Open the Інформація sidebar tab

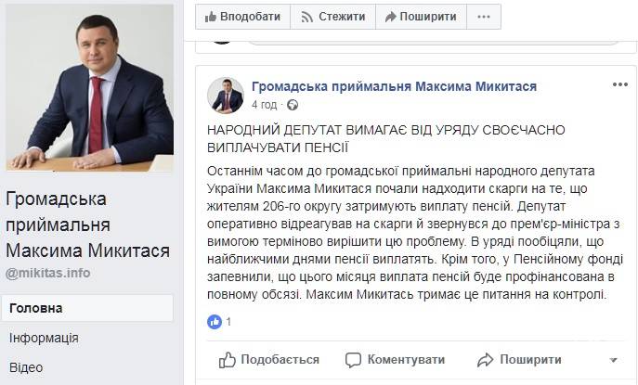click(x=44, y=338)
